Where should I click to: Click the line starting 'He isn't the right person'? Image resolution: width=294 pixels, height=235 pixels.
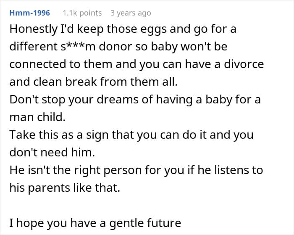point(136,170)
